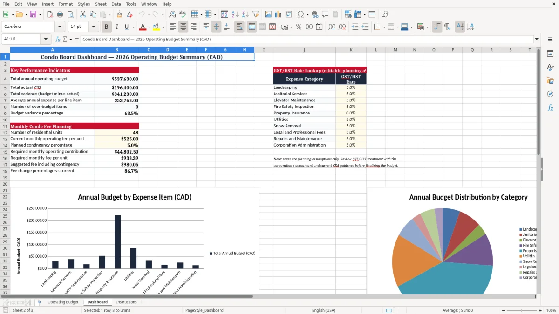Toggle print preview icon
Viewport: 559px width, 314px height.
pos(69,14)
